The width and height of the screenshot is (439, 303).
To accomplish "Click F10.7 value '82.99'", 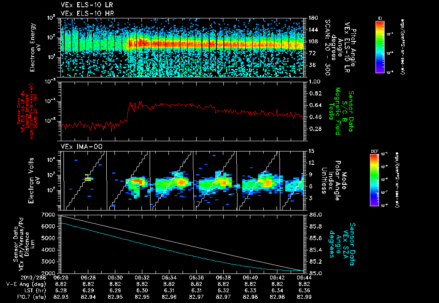I will point(304,297).
